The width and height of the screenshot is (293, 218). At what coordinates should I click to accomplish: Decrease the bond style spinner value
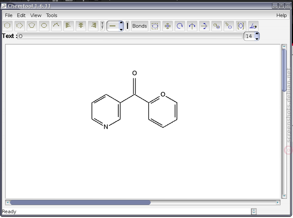[121, 29]
